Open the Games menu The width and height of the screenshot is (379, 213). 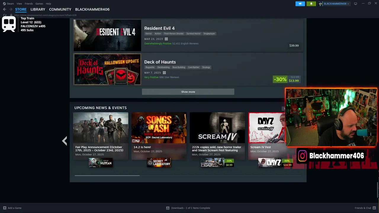pyautogui.click(x=39, y=4)
